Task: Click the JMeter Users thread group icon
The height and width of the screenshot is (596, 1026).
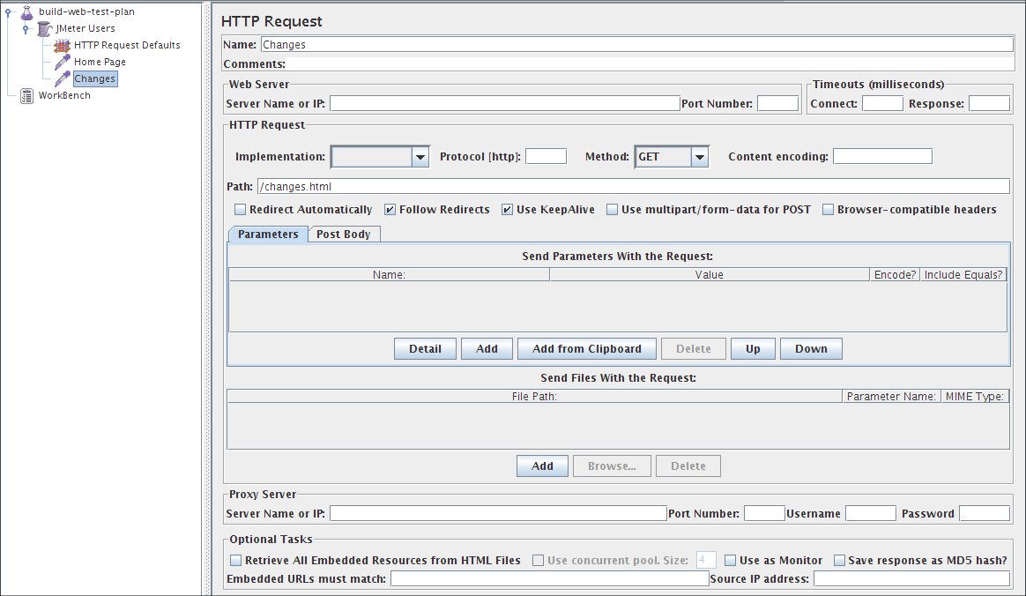Action: (45, 28)
